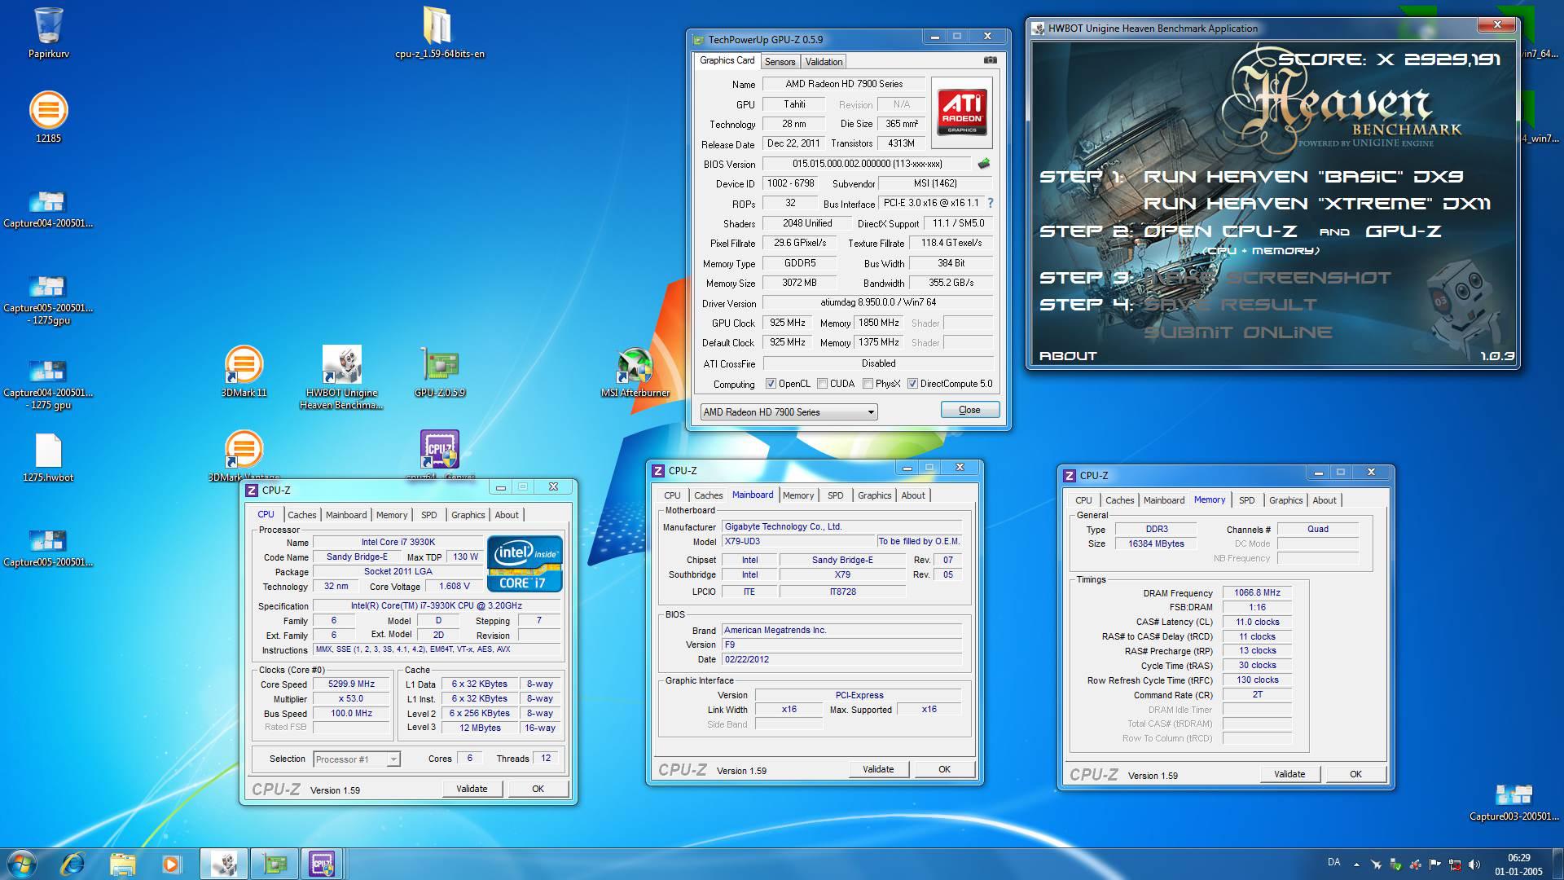Click ABOUT in the HWBOT Heaven app
Image resolution: width=1564 pixels, height=880 pixels.
pos(1068,356)
